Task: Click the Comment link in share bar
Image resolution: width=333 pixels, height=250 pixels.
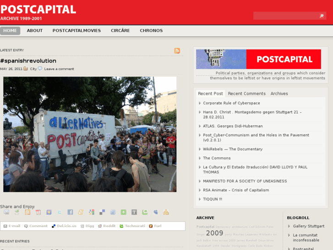Action: point(38,226)
